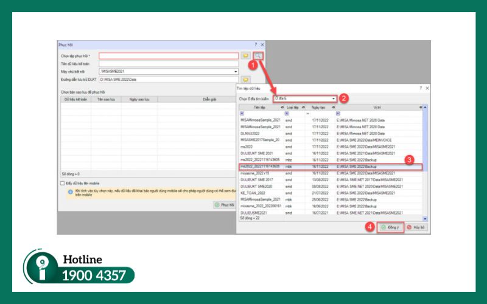Click the pin icon in Tên tệp header

pos(282,108)
